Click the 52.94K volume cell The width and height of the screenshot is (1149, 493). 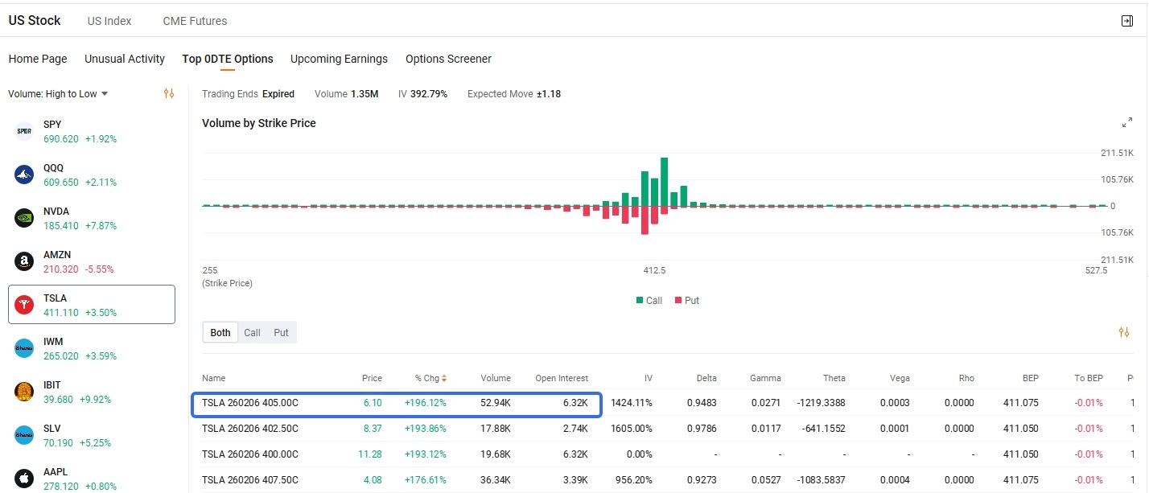494,403
